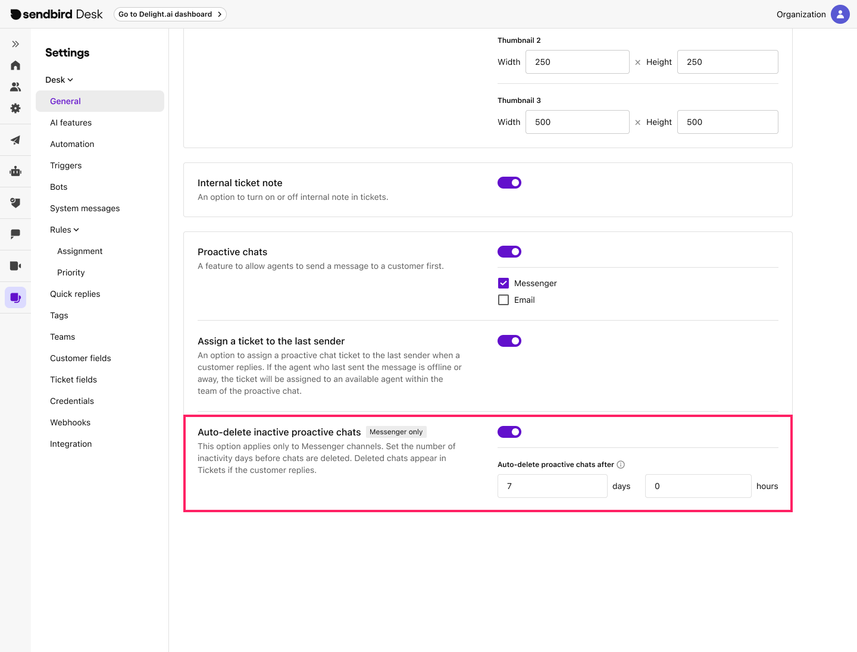Screen dimensions: 857x652
Task: Open the AI features settings page
Action: click(x=71, y=123)
